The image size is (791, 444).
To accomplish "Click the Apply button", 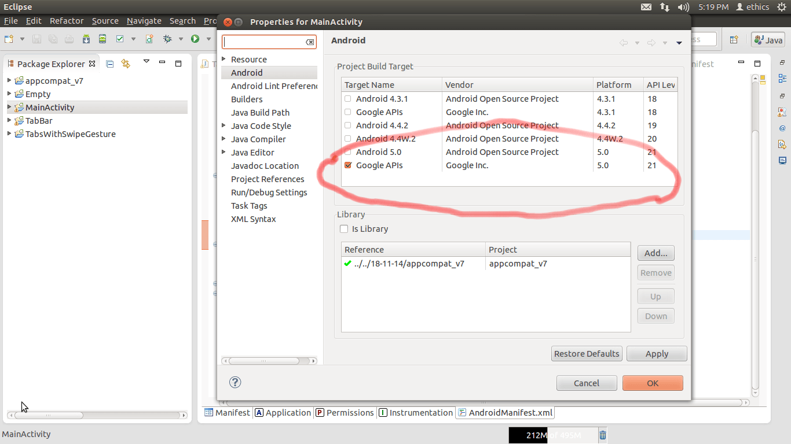I will pos(657,354).
